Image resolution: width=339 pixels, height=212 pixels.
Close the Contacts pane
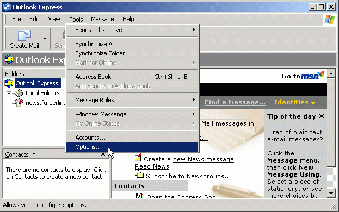coord(103,154)
